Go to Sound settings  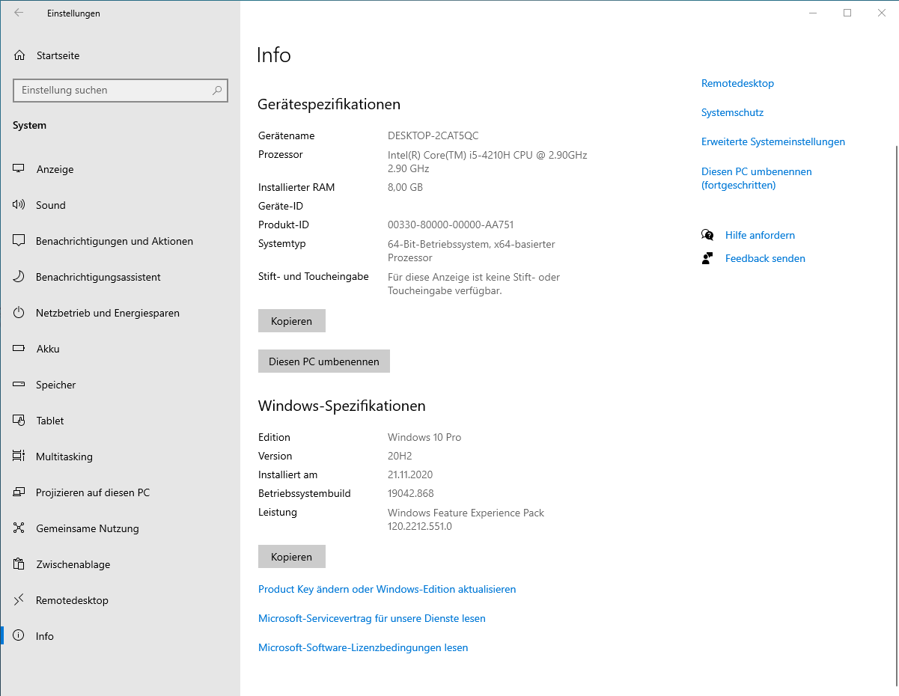click(121, 205)
